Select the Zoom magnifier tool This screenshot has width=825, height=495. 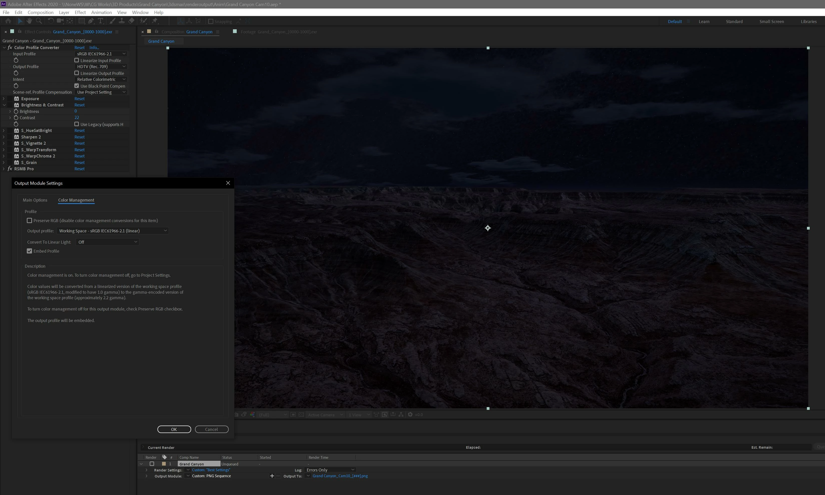coord(39,21)
